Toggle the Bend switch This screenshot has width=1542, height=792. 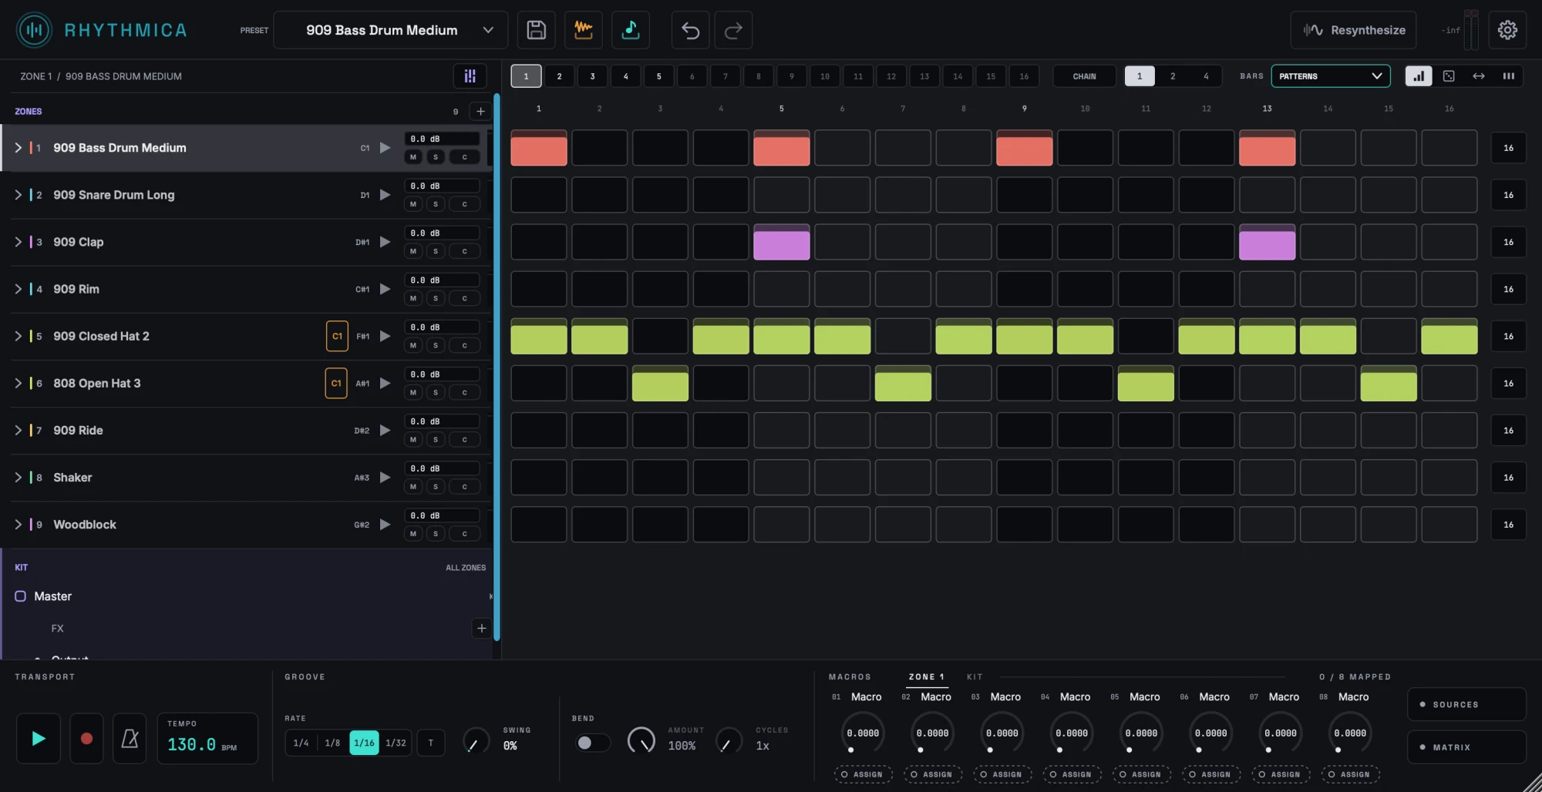pos(591,743)
